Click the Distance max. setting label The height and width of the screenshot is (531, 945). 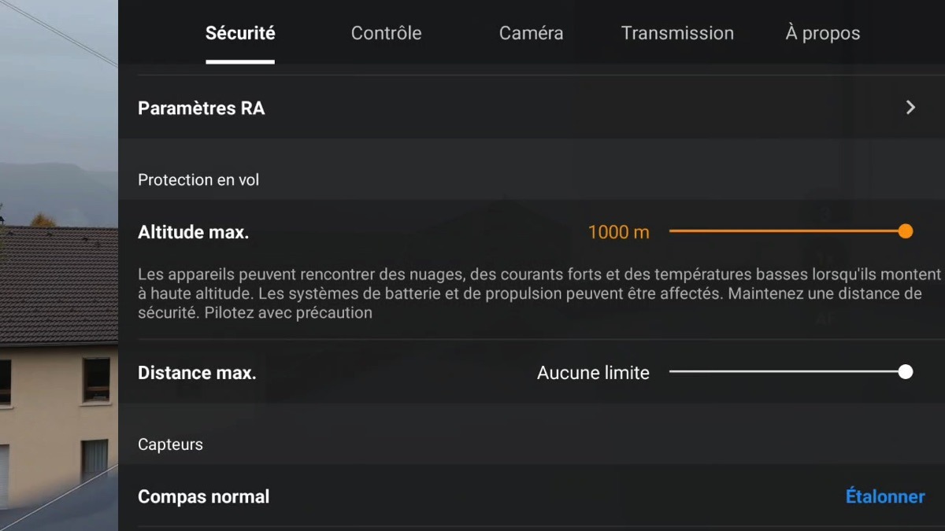tap(197, 373)
